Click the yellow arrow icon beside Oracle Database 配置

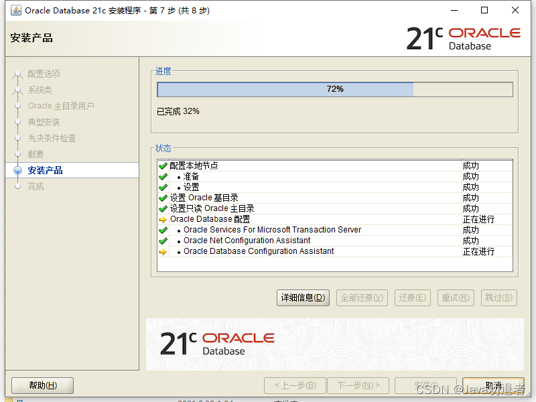click(163, 219)
